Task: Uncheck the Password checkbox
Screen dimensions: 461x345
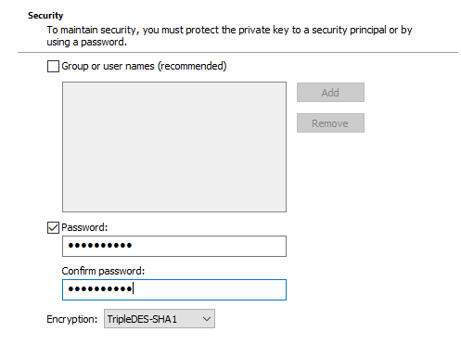Action: point(53,227)
